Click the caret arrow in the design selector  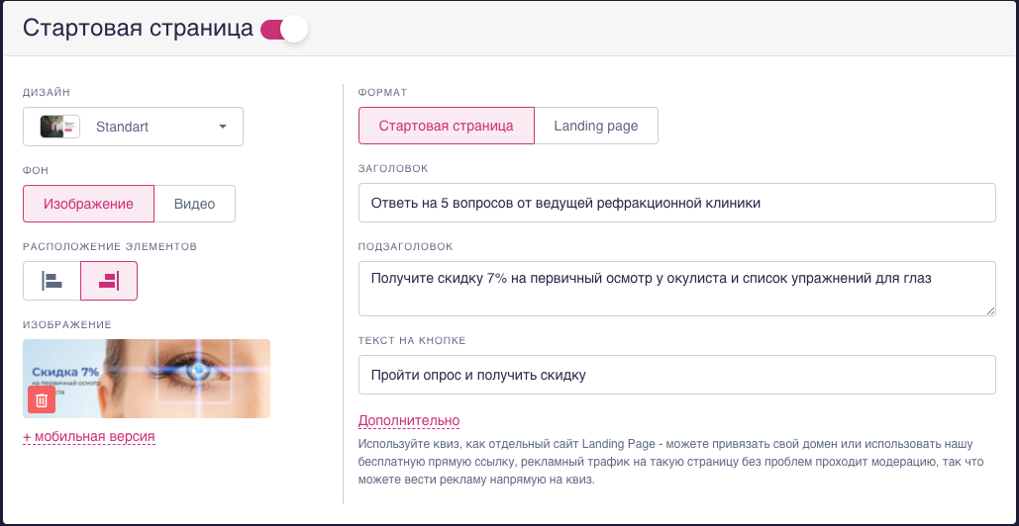click(223, 127)
